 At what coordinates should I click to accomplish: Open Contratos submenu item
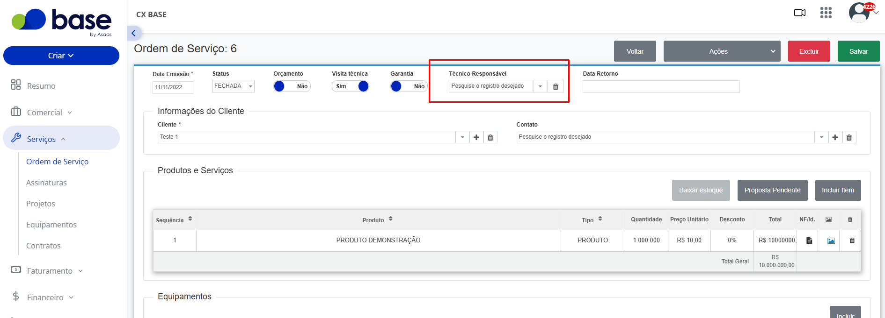pos(44,246)
